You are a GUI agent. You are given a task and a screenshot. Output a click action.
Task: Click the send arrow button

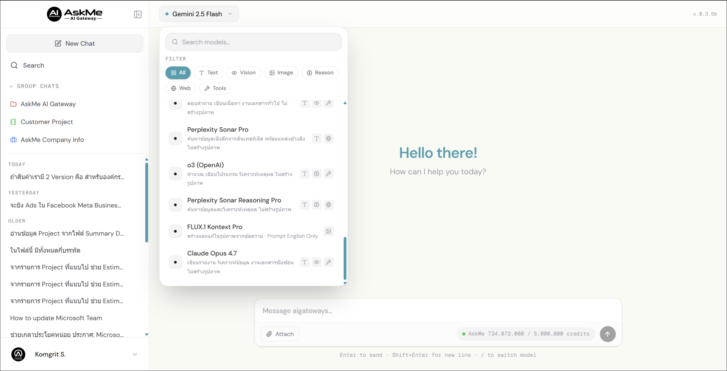tap(607, 334)
